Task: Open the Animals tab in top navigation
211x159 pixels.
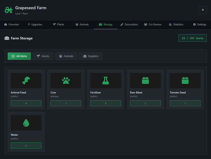Action: point(82,24)
